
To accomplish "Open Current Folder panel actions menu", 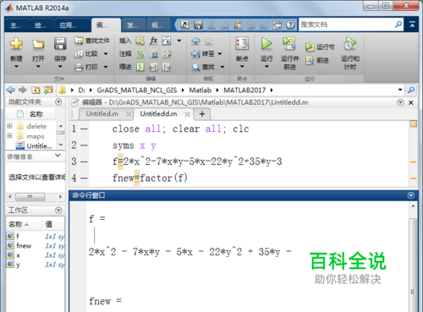I will pyautogui.click(x=58, y=101).
